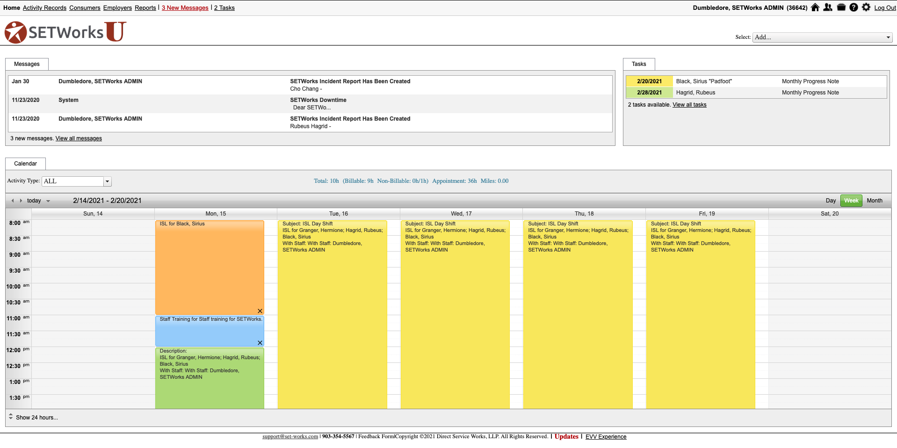Open the 2/28/2021 Hagrid, Rubeus task
This screenshot has width=897, height=448.
(756, 93)
